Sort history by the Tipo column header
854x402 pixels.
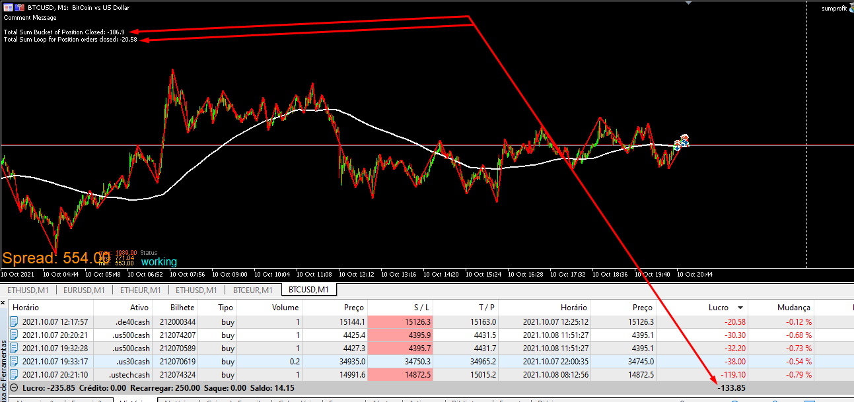[218, 308]
